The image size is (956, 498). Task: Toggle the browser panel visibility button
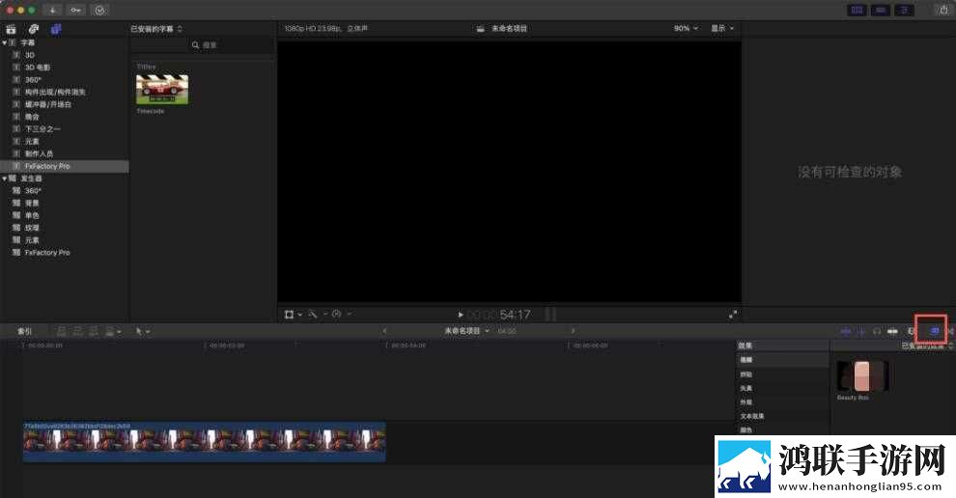tap(858, 11)
